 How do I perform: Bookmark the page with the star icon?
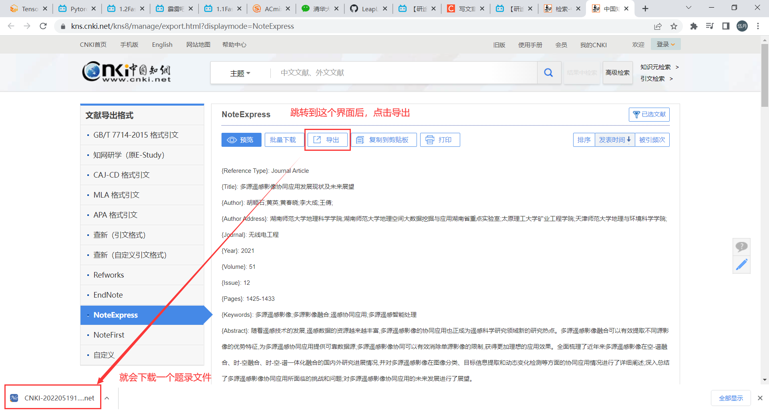pyautogui.click(x=674, y=26)
